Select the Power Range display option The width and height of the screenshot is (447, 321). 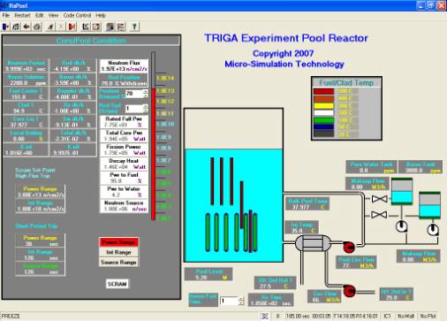click(x=118, y=242)
